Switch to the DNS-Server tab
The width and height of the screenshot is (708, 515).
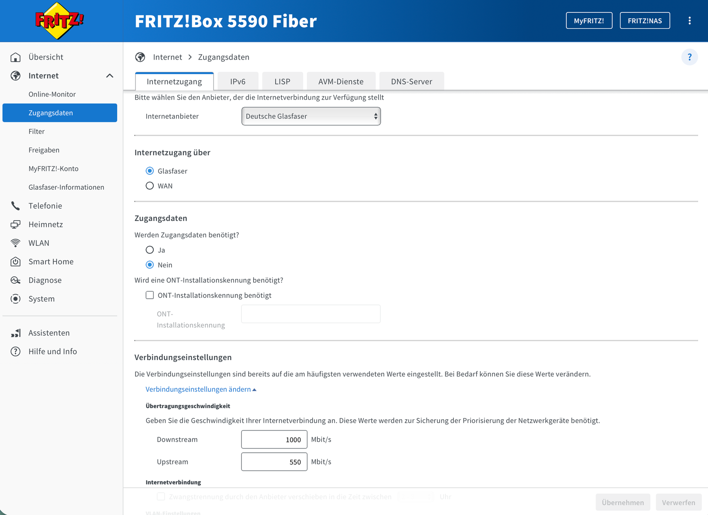tap(411, 81)
